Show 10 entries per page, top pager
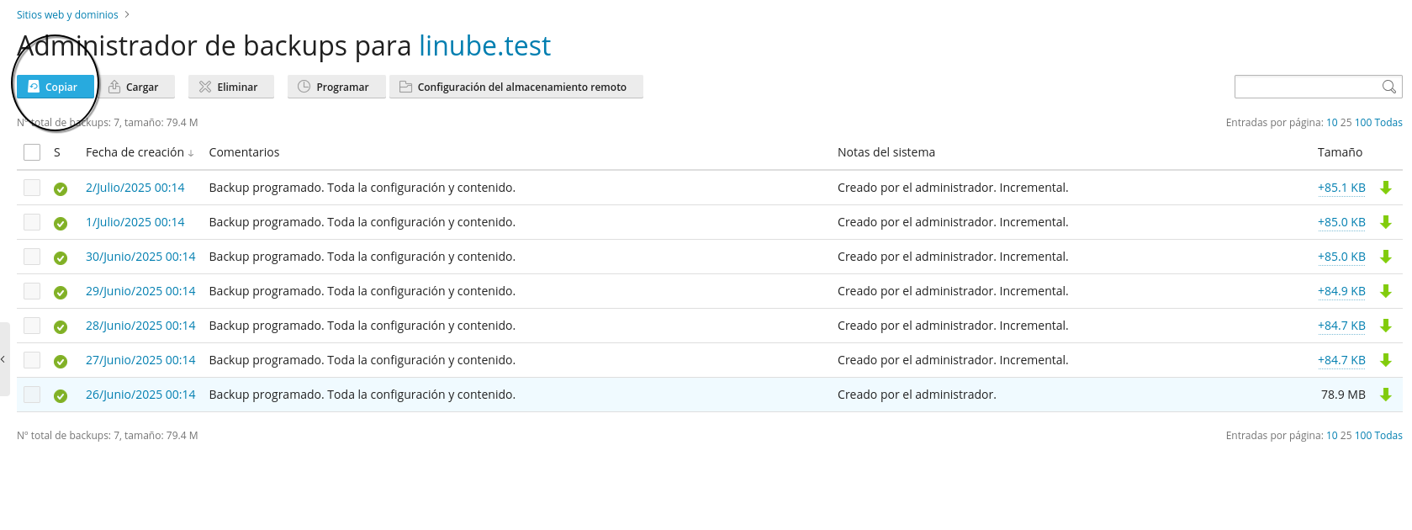This screenshot has height=530, width=1412. tap(1331, 123)
